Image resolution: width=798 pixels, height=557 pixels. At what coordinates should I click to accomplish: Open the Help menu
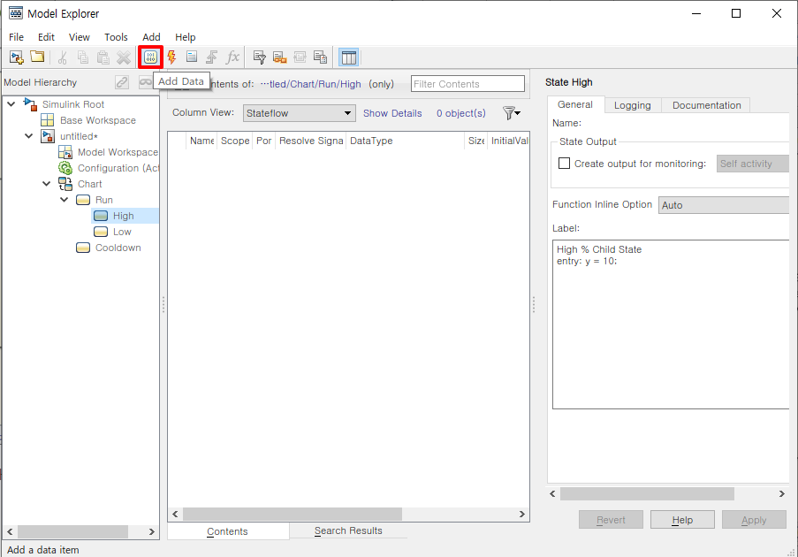[x=186, y=37]
